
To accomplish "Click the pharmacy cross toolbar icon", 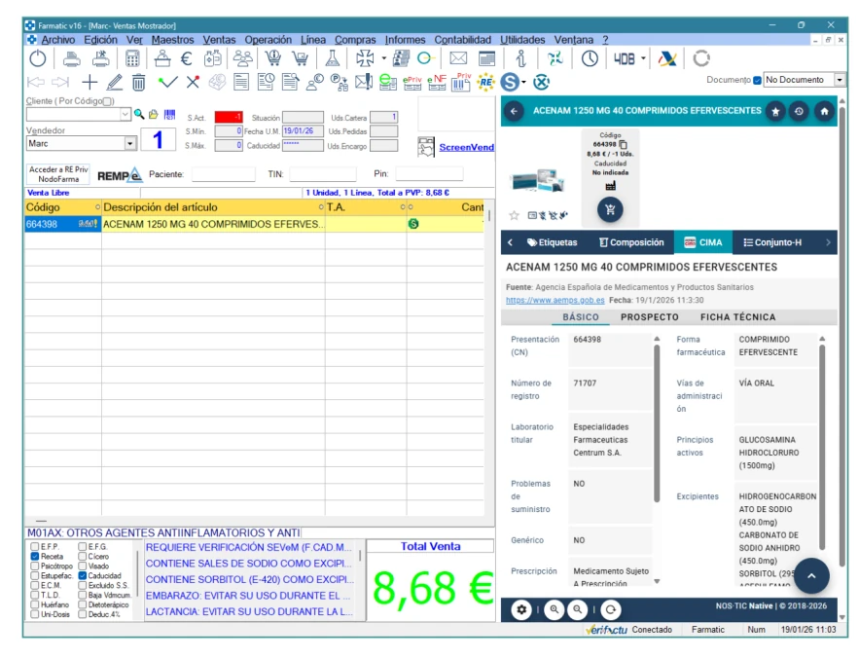I will [x=364, y=58].
